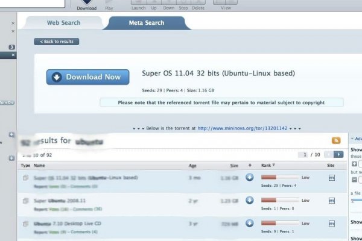The height and width of the screenshot is (241, 362).
Task: Expand the Advanced panel on the right
Action: click(x=356, y=139)
